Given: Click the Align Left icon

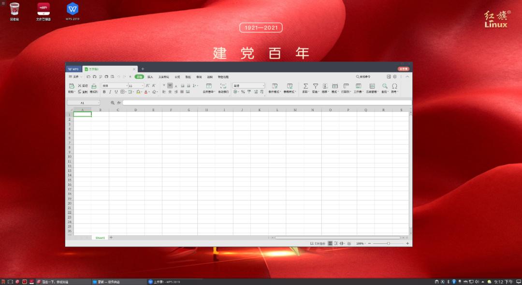Looking at the screenshot, I should (x=164, y=91).
